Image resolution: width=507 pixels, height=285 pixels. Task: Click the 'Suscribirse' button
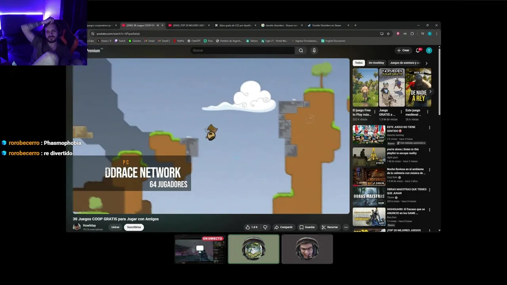(x=134, y=227)
